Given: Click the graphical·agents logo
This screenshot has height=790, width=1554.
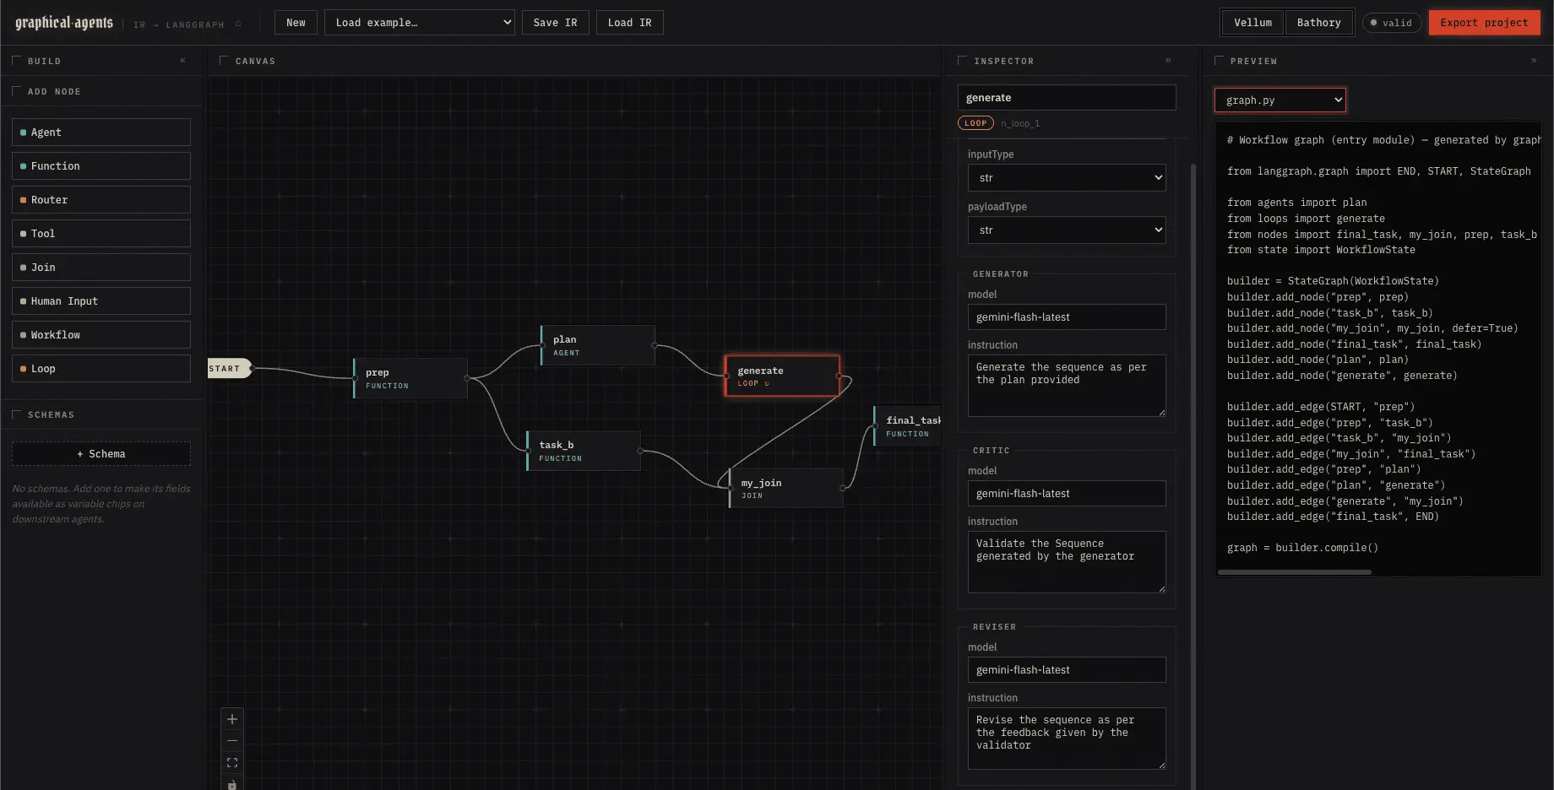Looking at the screenshot, I should 64,23.
